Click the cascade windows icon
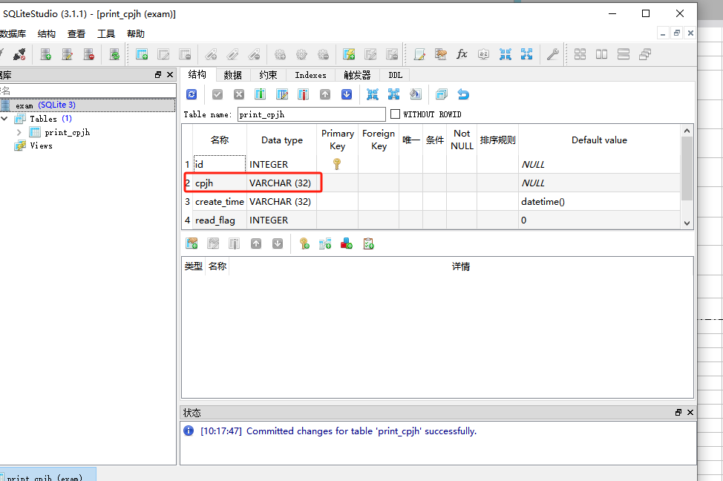The image size is (723, 481). [x=645, y=54]
